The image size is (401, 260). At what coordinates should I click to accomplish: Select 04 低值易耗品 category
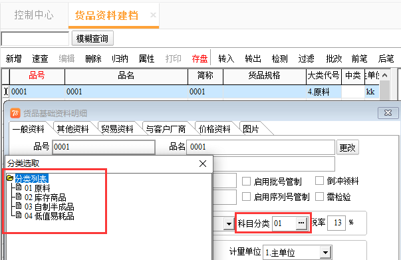coord(49,216)
